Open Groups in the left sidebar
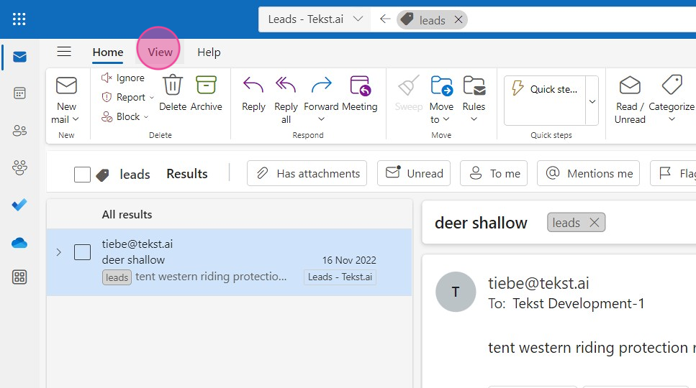Screen dimensions: 696x388 pyautogui.click(x=19, y=167)
